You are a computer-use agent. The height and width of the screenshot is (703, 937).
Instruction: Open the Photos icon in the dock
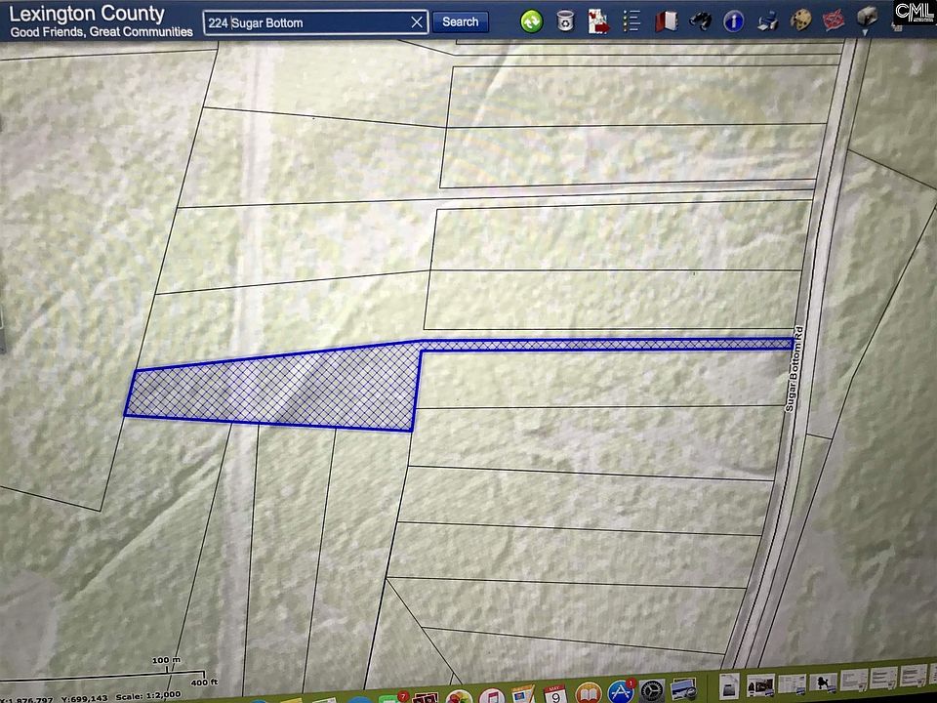coord(459,697)
